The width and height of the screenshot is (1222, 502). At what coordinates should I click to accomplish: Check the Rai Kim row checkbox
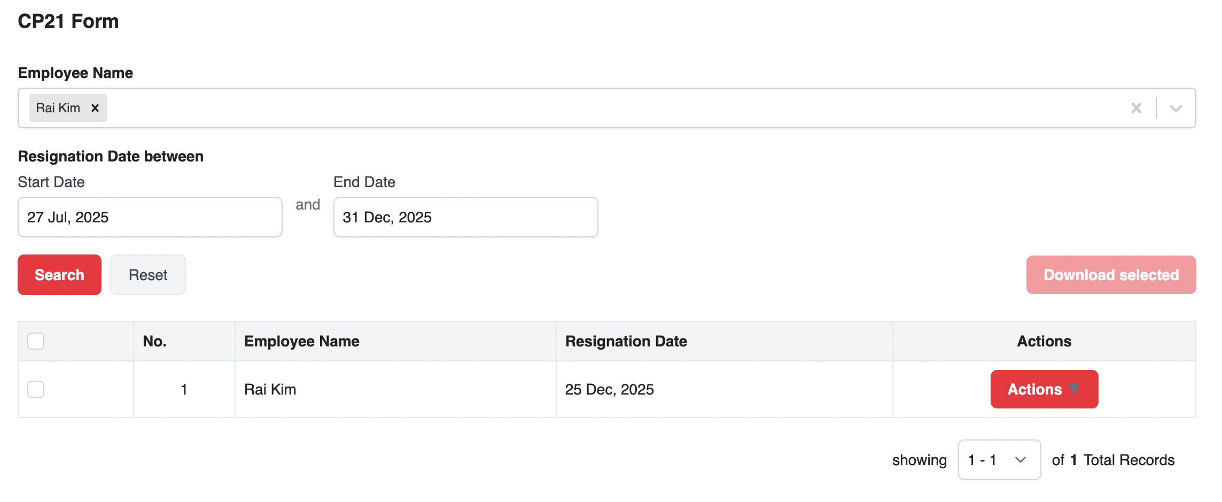(x=36, y=389)
